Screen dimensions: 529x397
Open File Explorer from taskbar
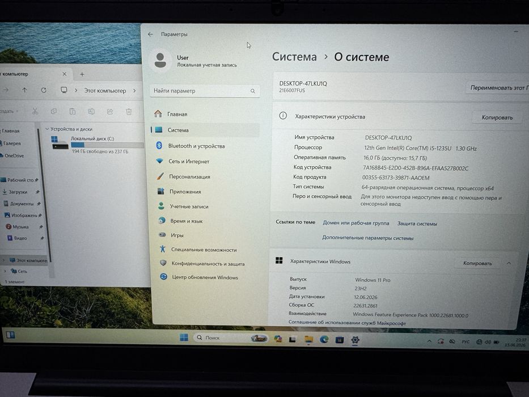(x=308, y=339)
